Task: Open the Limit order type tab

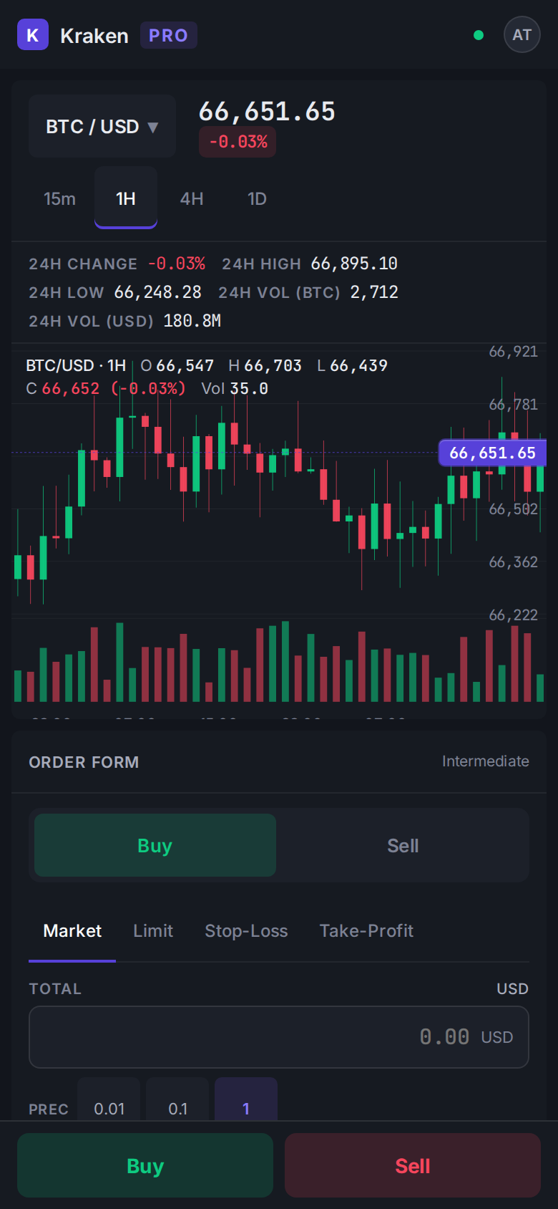Action: tap(153, 931)
